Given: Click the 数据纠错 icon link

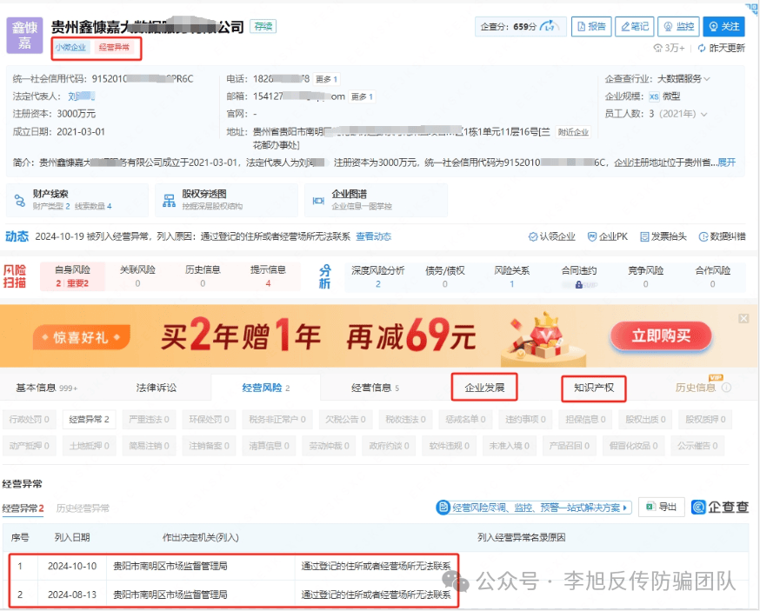Looking at the screenshot, I should coord(722,236).
